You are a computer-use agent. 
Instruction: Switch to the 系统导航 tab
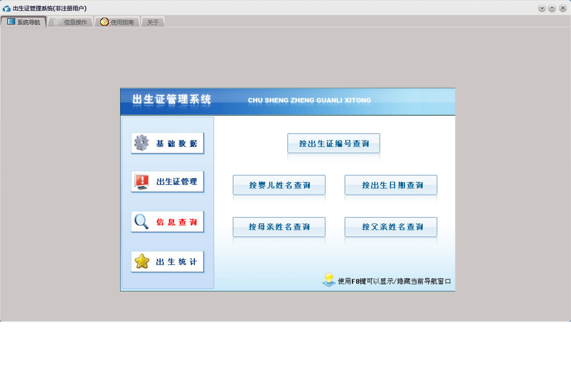[24, 22]
